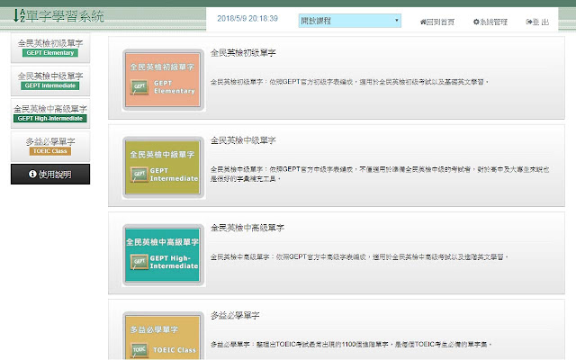Click the date-time text 2018/5/9 20:18:39

point(247,18)
